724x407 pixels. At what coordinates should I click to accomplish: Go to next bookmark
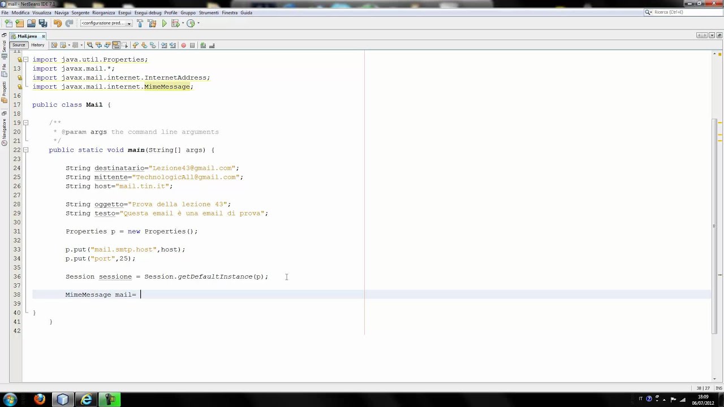click(x=144, y=45)
